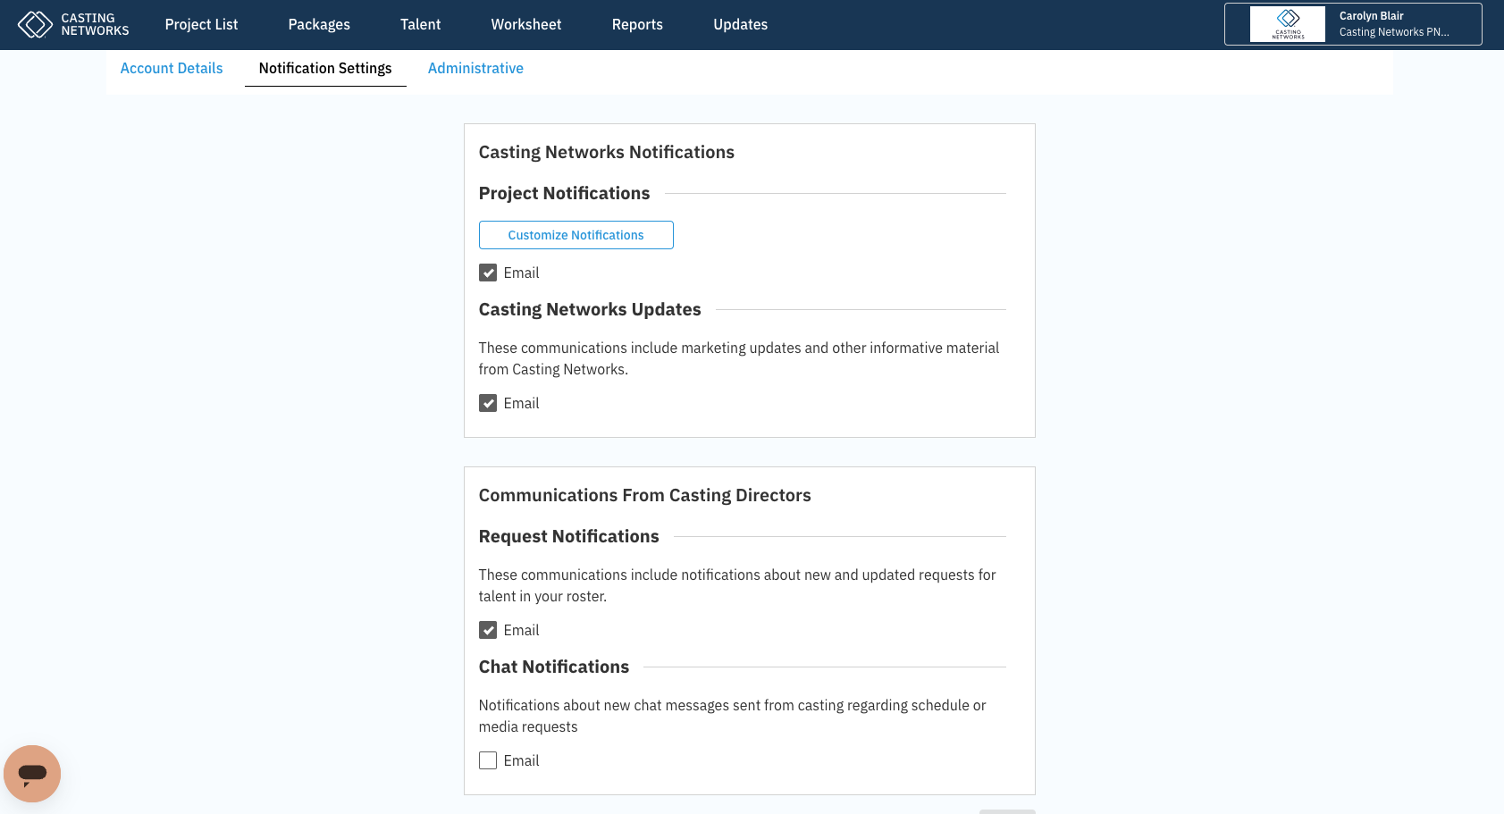This screenshot has width=1504, height=814.
Task: Click the Casting Networks Notifications heading
Action: tap(607, 152)
